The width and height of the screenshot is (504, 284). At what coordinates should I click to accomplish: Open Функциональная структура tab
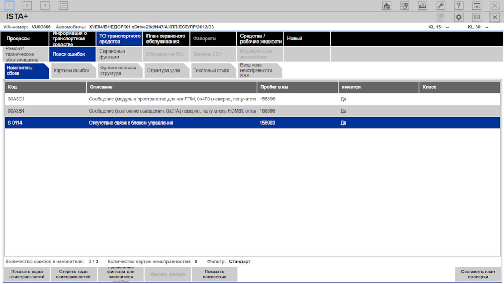(x=120, y=70)
